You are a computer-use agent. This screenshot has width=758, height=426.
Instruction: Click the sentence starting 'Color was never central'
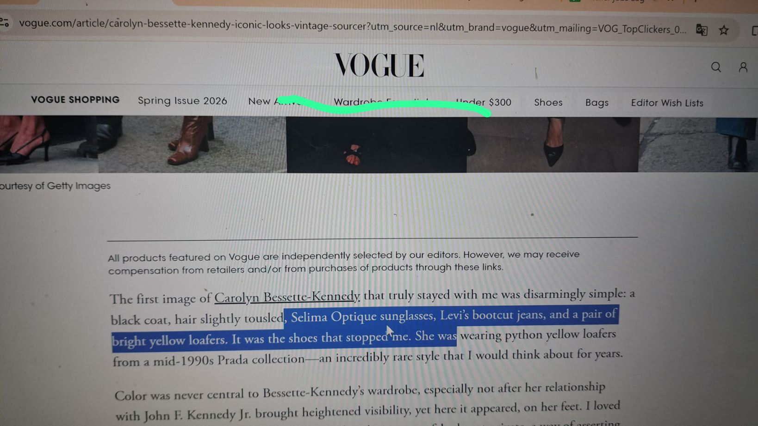[360, 391]
